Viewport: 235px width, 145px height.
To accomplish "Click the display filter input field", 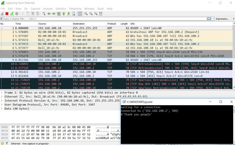I will coord(105,19).
